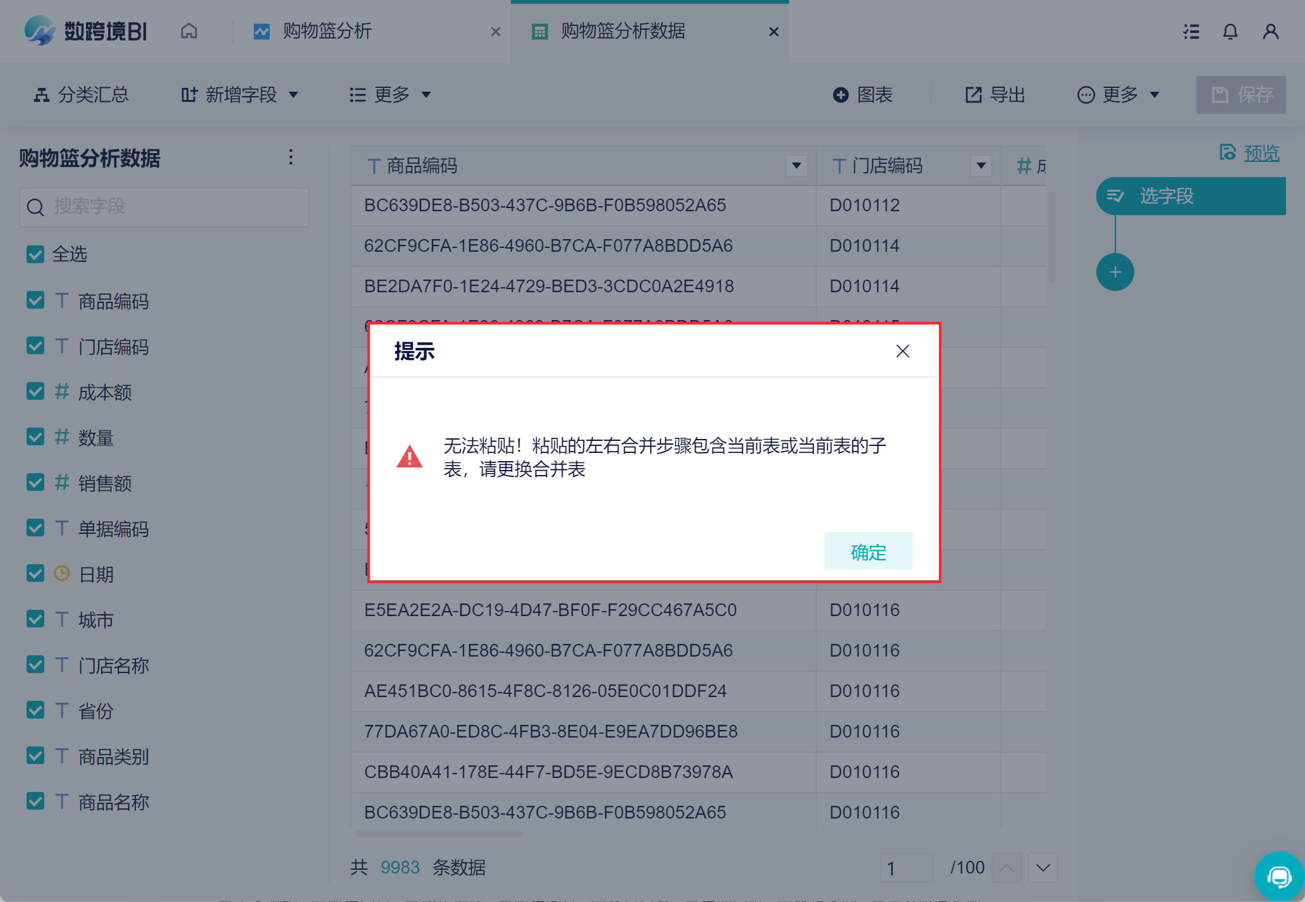Open the 商品编码 column dropdown arrow
Viewport: 1305px width, 902px height.
pos(796,166)
